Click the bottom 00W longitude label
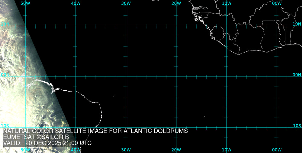 click(277, 150)
